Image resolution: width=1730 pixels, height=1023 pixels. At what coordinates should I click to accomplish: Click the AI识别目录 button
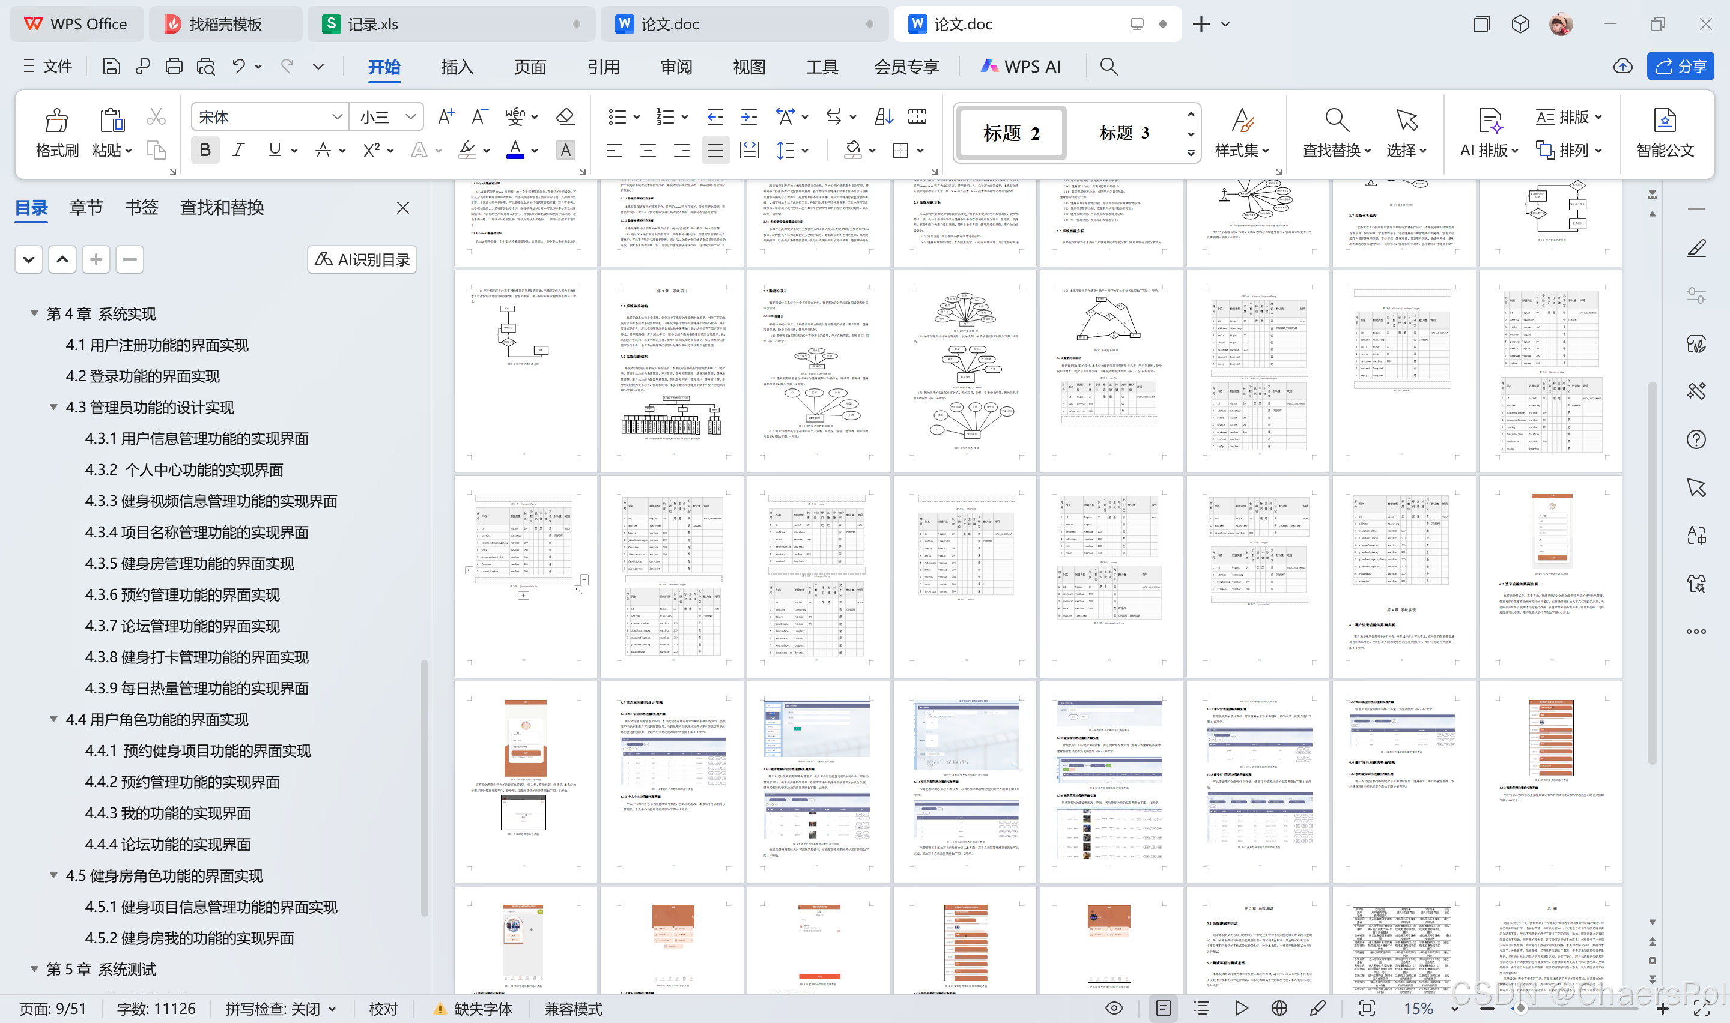tap(362, 259)
